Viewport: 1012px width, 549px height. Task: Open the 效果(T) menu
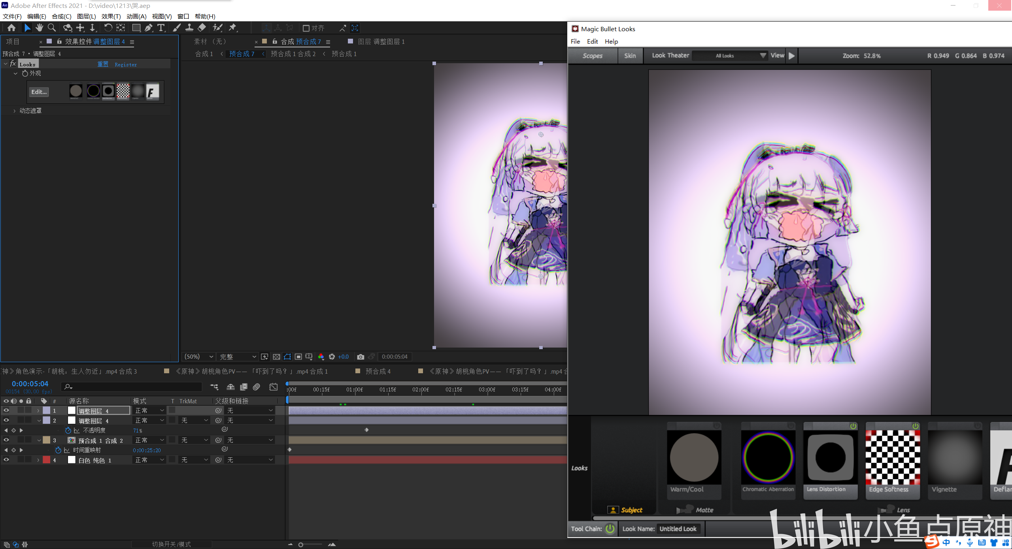click(111, 16)
